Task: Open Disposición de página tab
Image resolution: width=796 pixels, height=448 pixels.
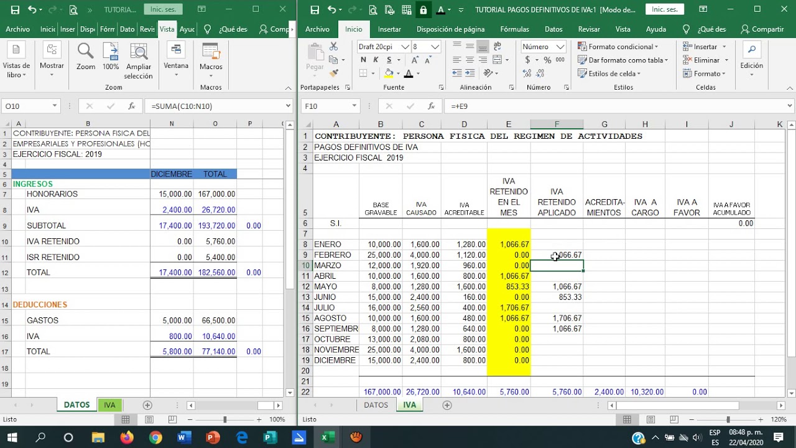Action: tap(450, 29)
